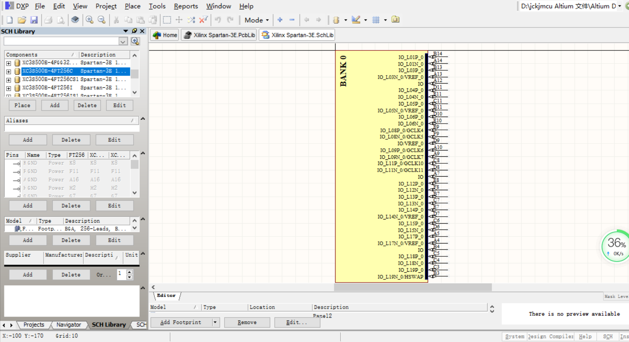Viewport: 629px width, 342px height.
Task: Paste from clipboard toolbar icon
Action: 140,20
